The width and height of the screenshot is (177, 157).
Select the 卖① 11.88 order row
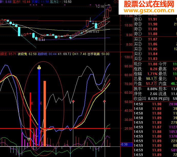click(155, 34)
